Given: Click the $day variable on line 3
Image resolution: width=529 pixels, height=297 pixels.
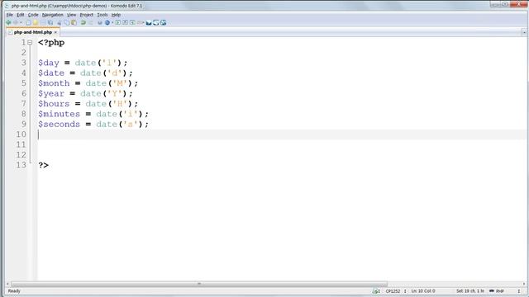Looking at the screenshot, I should click(x=49, y=63).
